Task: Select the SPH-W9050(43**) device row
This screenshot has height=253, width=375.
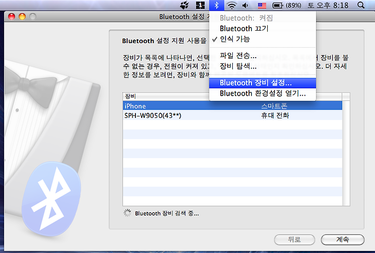Action: point(232,115)
